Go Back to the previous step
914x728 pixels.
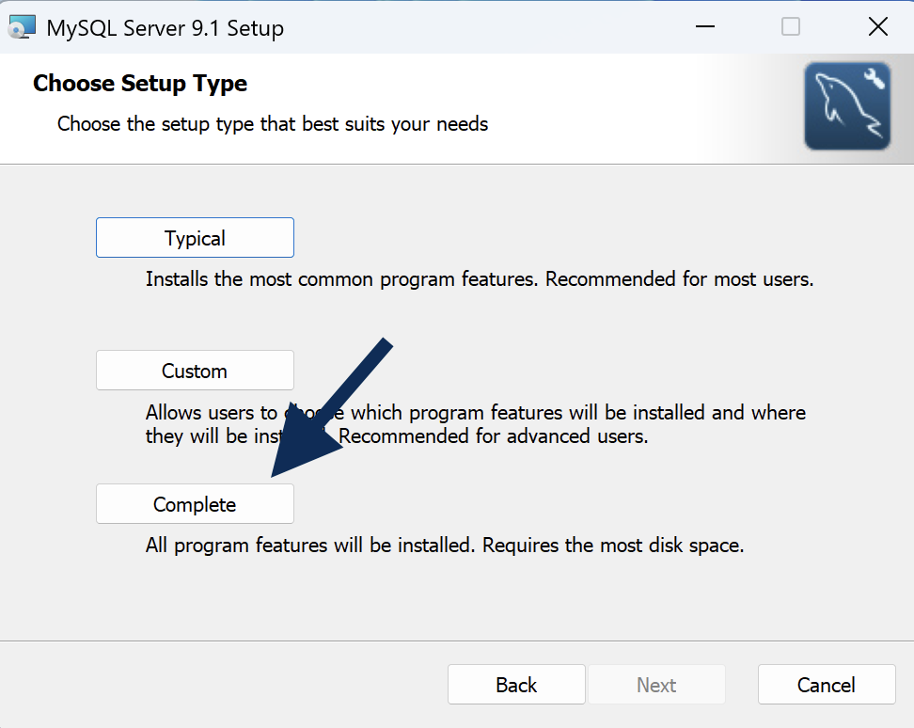coord(516,685)
